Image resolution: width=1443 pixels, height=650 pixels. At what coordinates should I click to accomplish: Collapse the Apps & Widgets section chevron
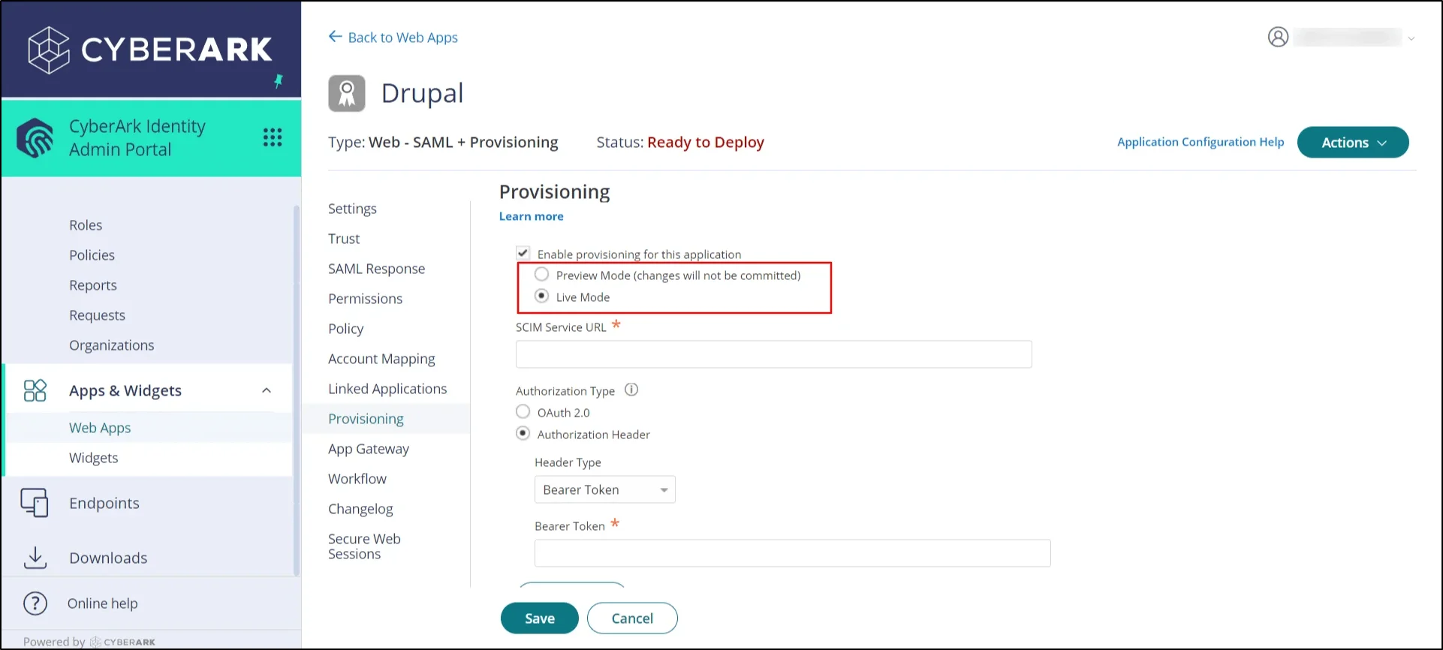tap(267, 390)
